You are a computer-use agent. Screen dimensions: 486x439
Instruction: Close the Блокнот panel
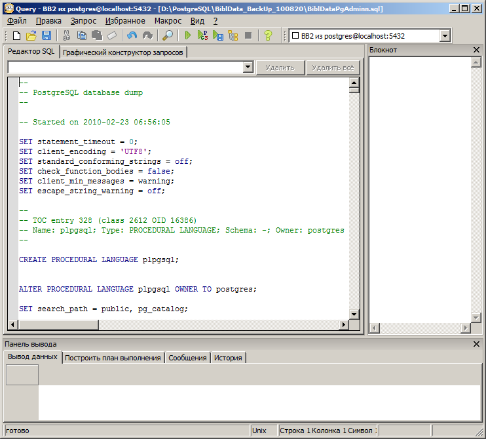point(476,50)
